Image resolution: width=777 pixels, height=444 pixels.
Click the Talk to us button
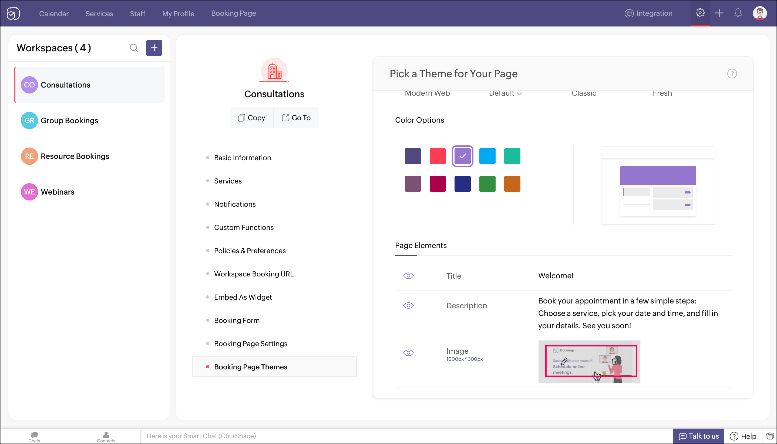tap(699, 436)
